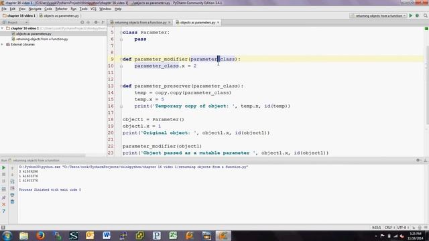429x241 pixels.
Task: Rerun the program in Run panel
Action: [x=3, y=167]
